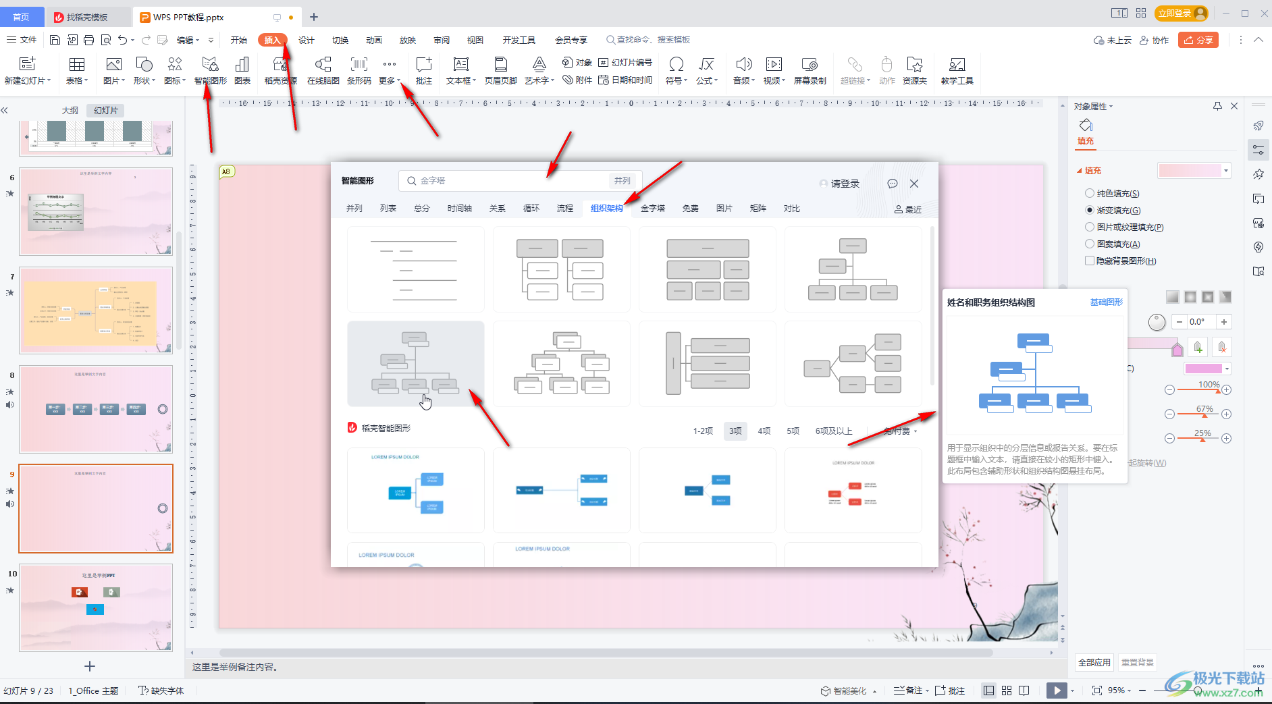Open Teaching Tools (教学工具)
The height and width of the screenshot is (704, 1272).
tap(957, 71)
